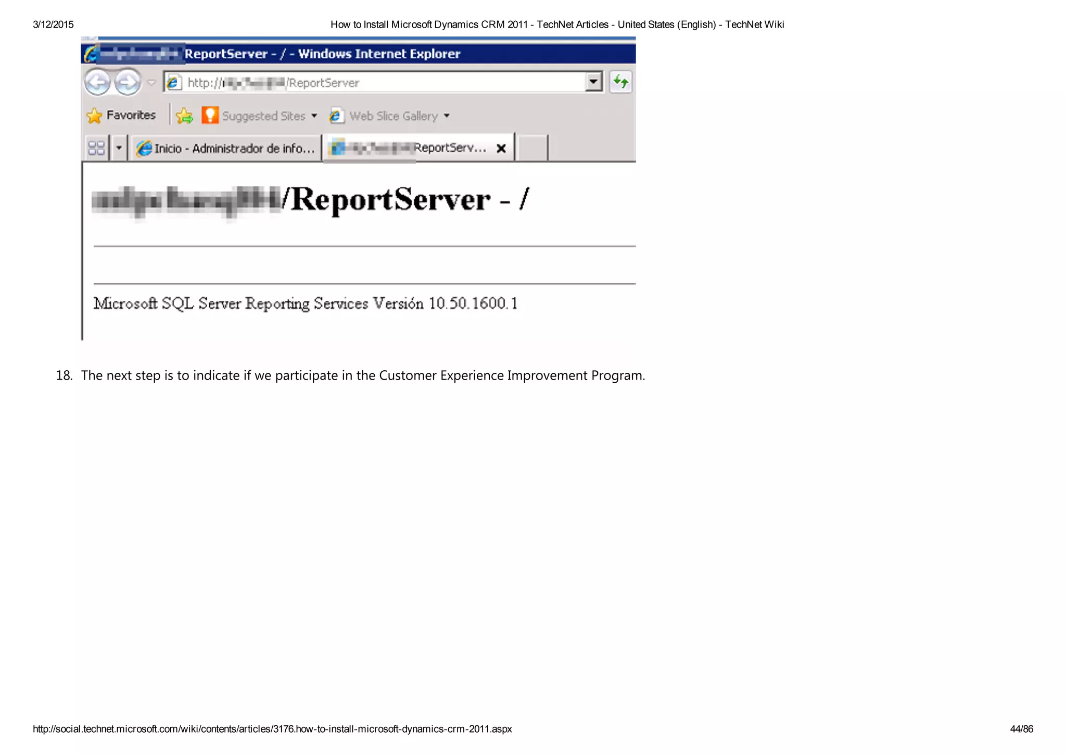Open recent pages dropdown beside Forward button

[x=151, y=82]
